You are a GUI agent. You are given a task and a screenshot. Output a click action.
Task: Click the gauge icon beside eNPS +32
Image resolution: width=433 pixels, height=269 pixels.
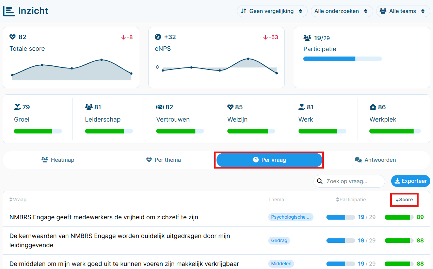(158, 37)
